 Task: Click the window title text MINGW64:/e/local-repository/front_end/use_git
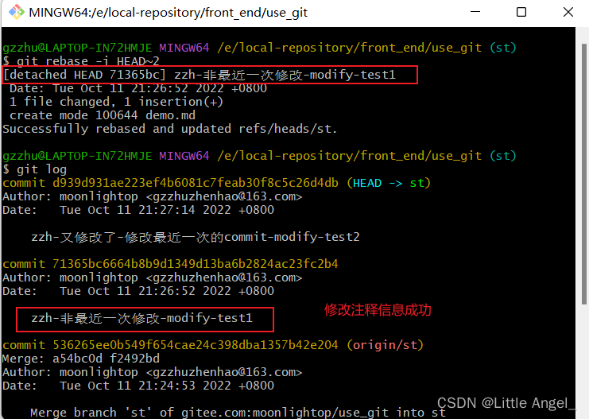(x=168, y=13)
